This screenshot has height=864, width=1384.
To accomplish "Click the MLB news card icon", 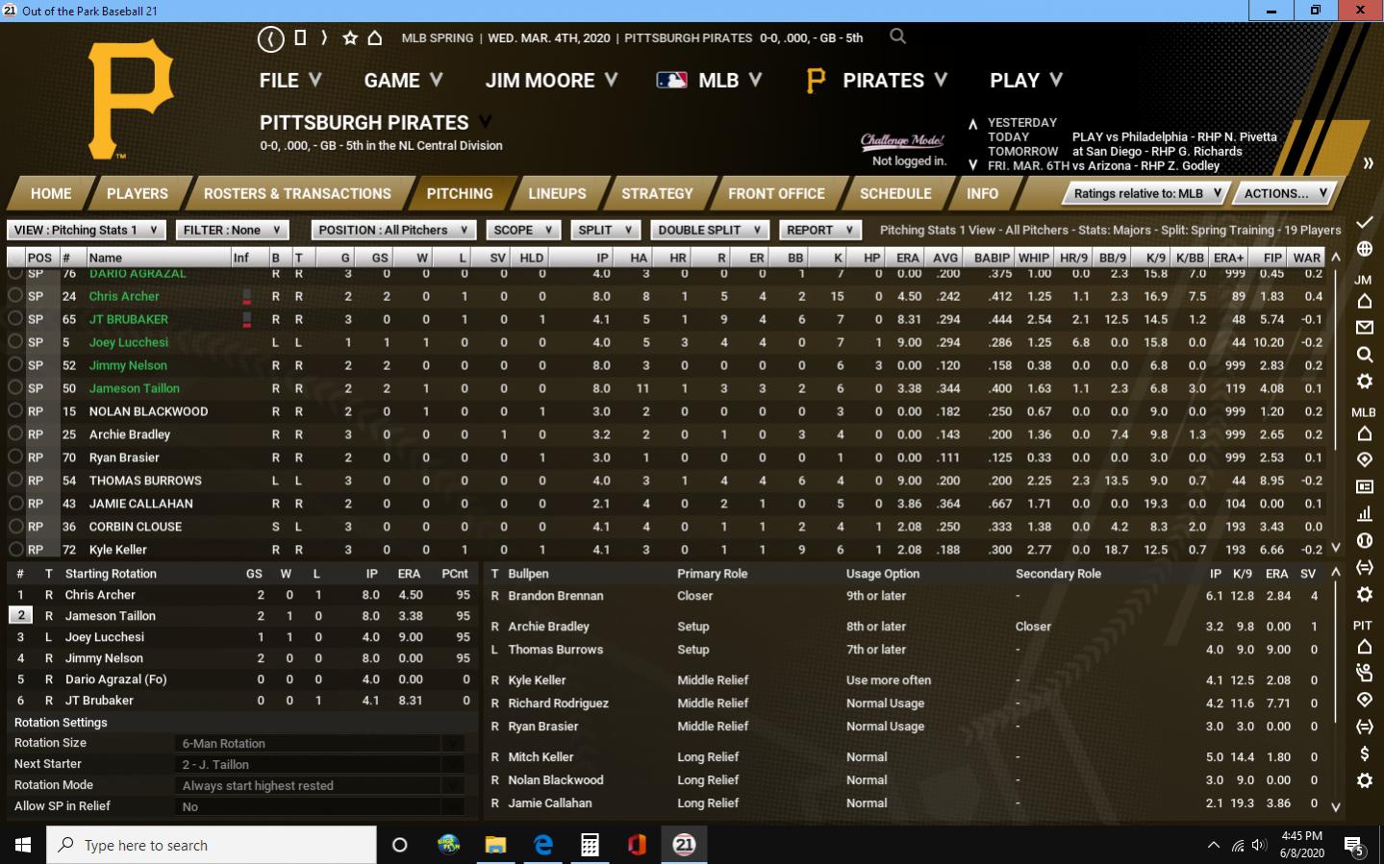I will tap(1364, 487).
